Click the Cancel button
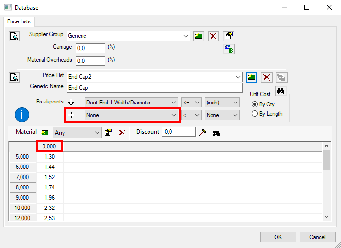 click(x=318, y=237)
